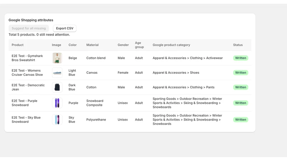Click the Beige color cell
The image size is (287, 161).
pyautogui.click(x=73, y=58)
